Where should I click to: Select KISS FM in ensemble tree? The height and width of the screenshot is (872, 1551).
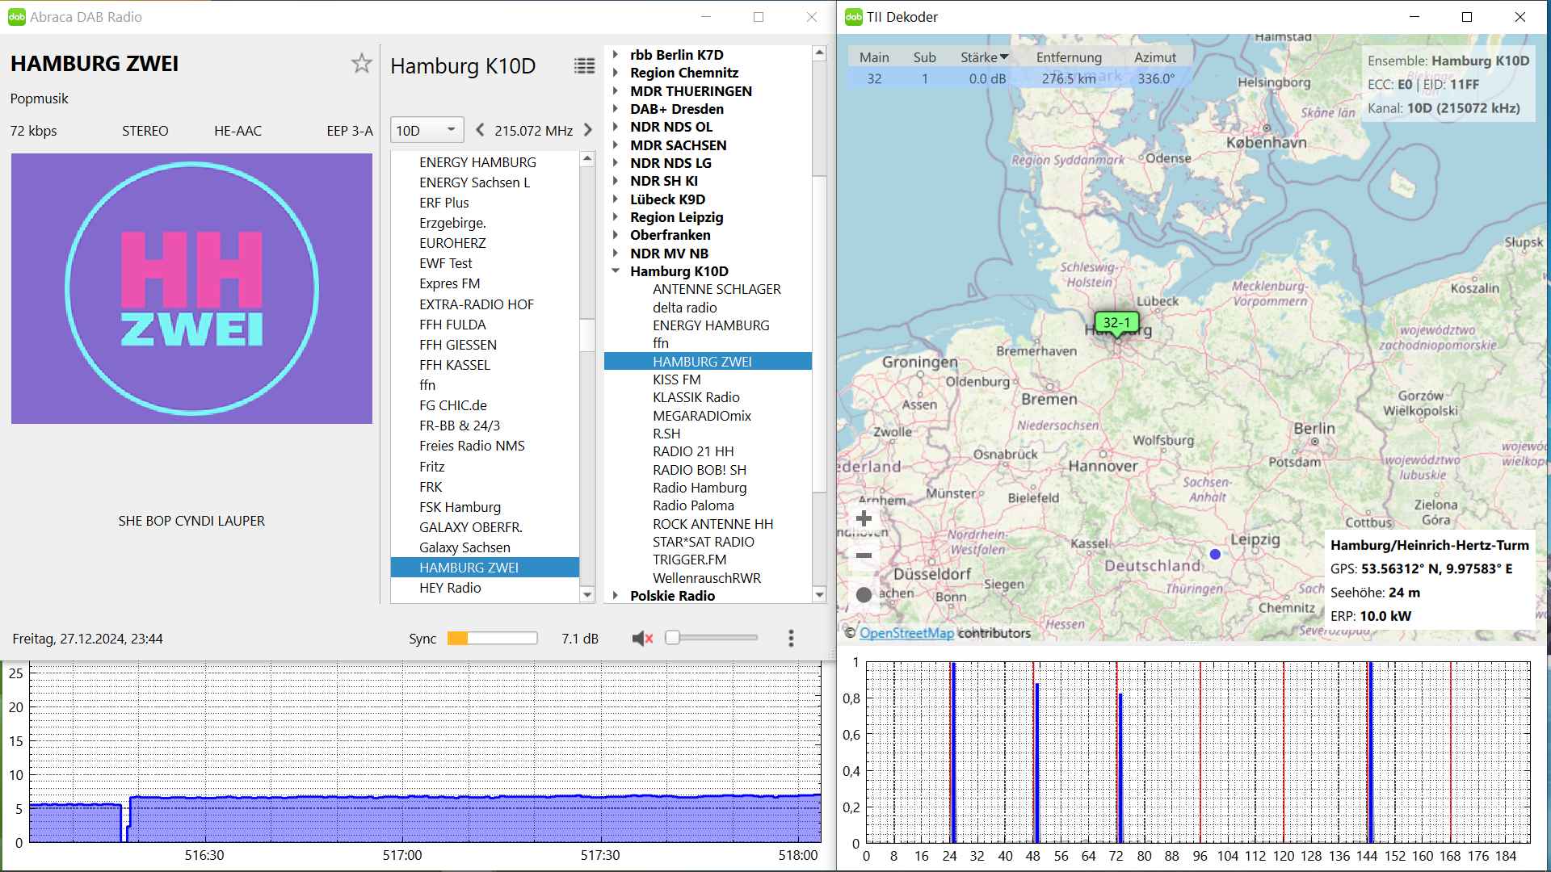click(676, 379)
